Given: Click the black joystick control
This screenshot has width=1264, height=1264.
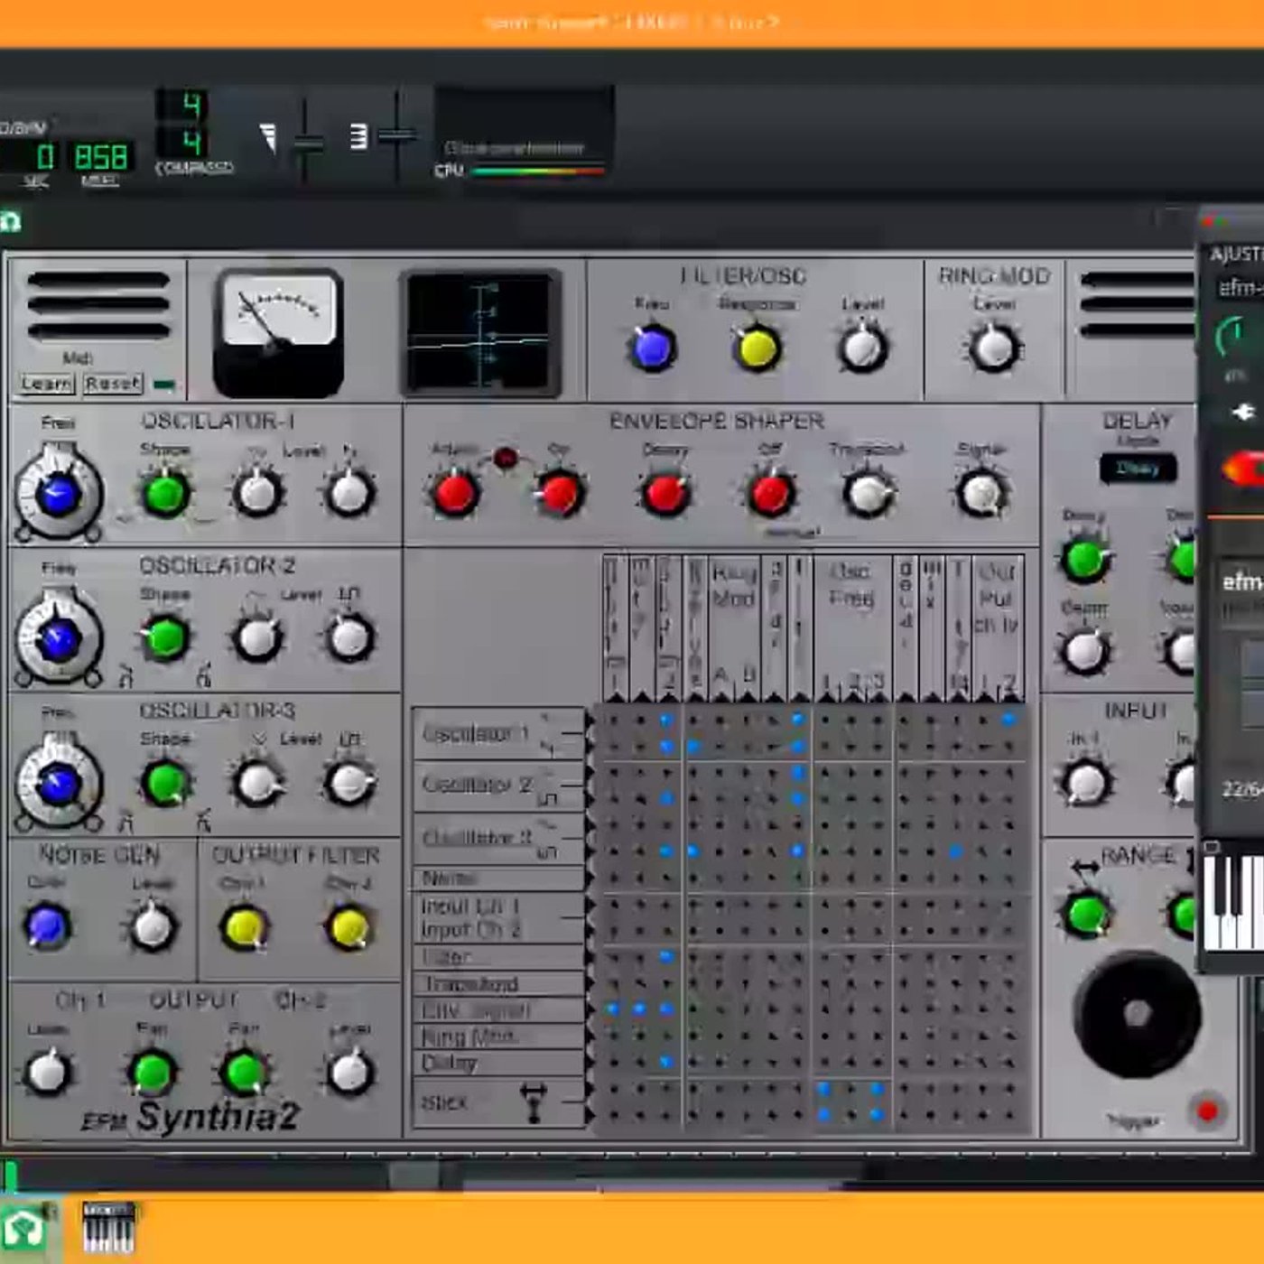Looking at the screenshot, I should pos(1137,1014).
